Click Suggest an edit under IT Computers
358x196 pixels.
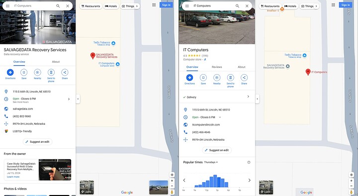point(217,150)
